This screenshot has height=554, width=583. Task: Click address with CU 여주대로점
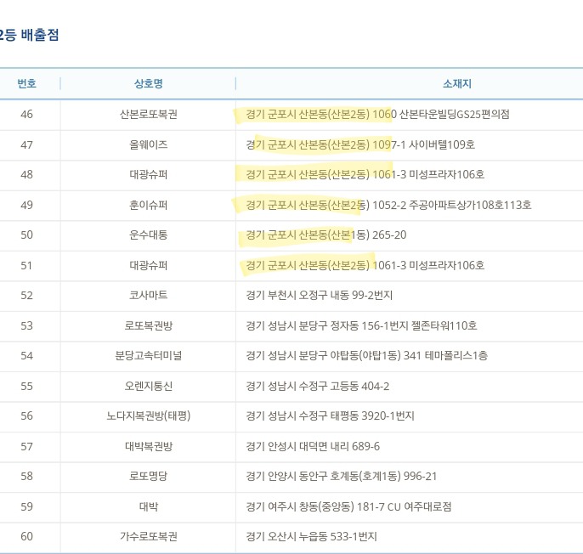(x=348, y=506)
